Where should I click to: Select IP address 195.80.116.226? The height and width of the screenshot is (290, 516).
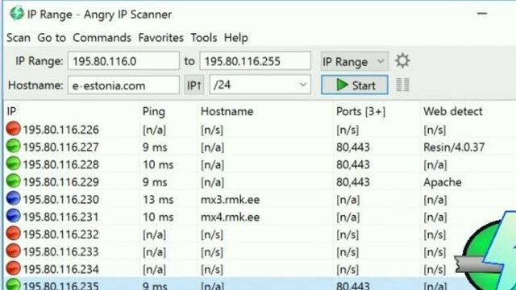tap(61, 130)
